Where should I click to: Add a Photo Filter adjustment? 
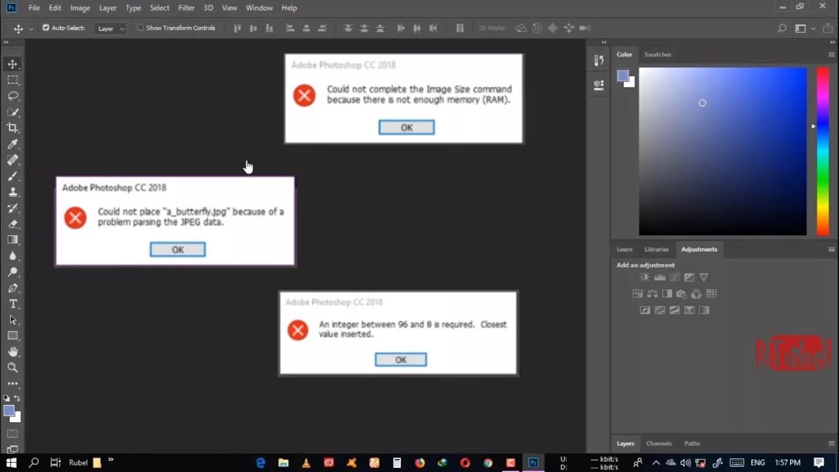(x=682, y=294)
